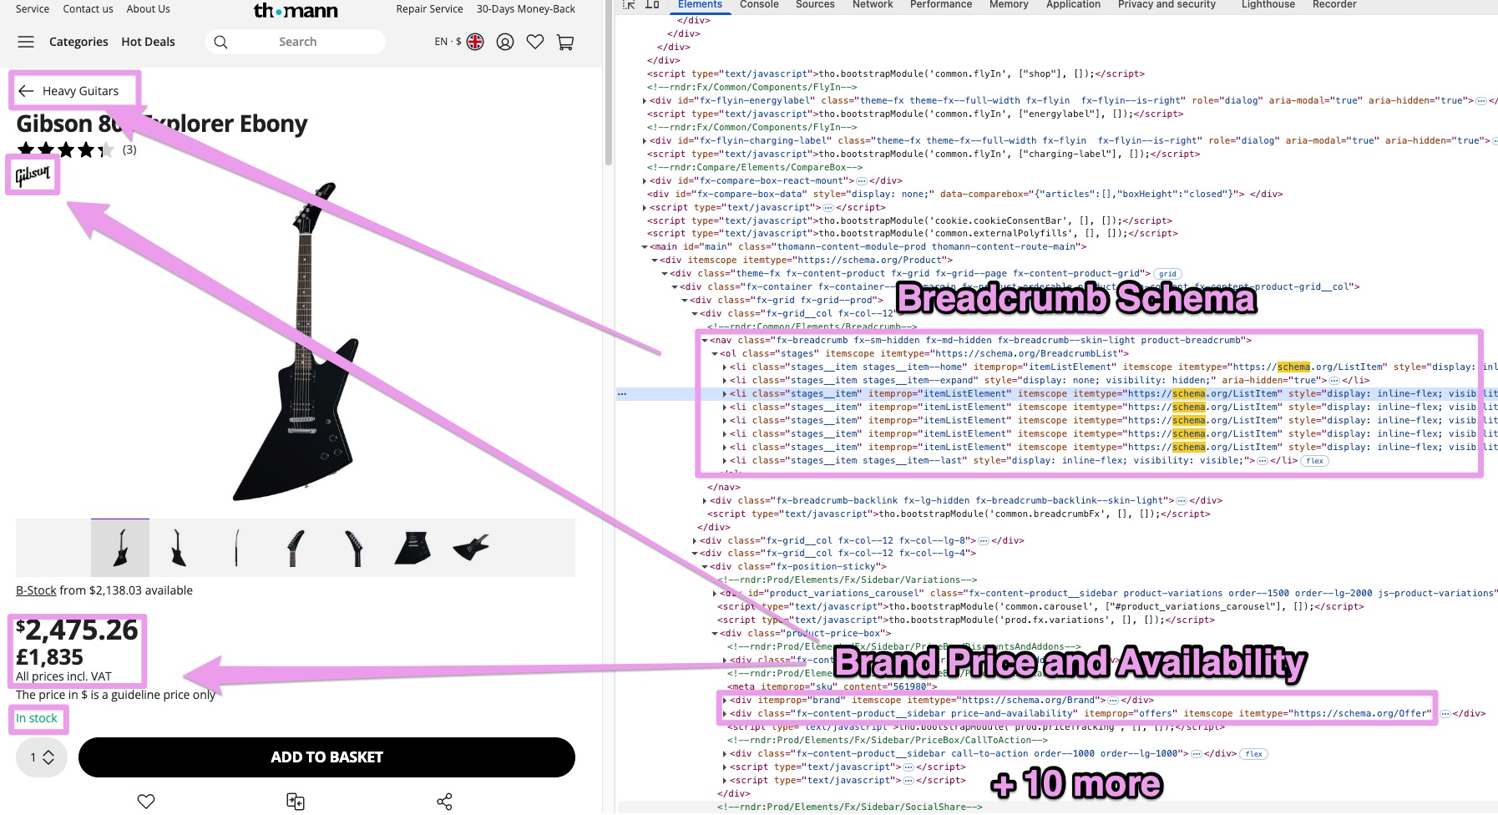The width and height of the screenshot is (1498, 815).
Task: Open the Sources tab
Action: click(815, 5)
